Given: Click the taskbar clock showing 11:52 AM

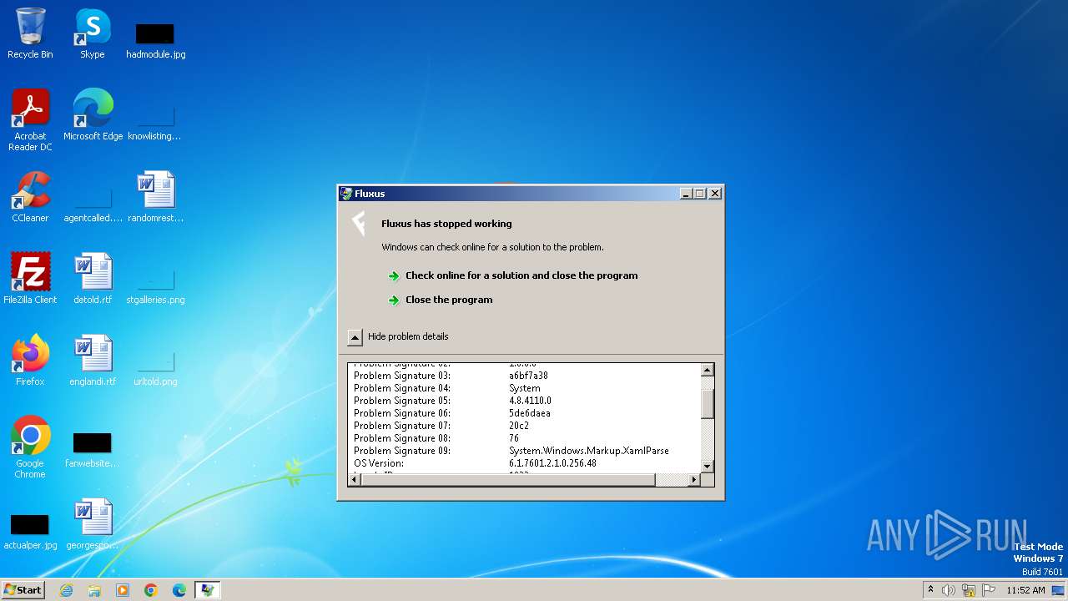Looking at the screenshot, I should [1025, 590].
